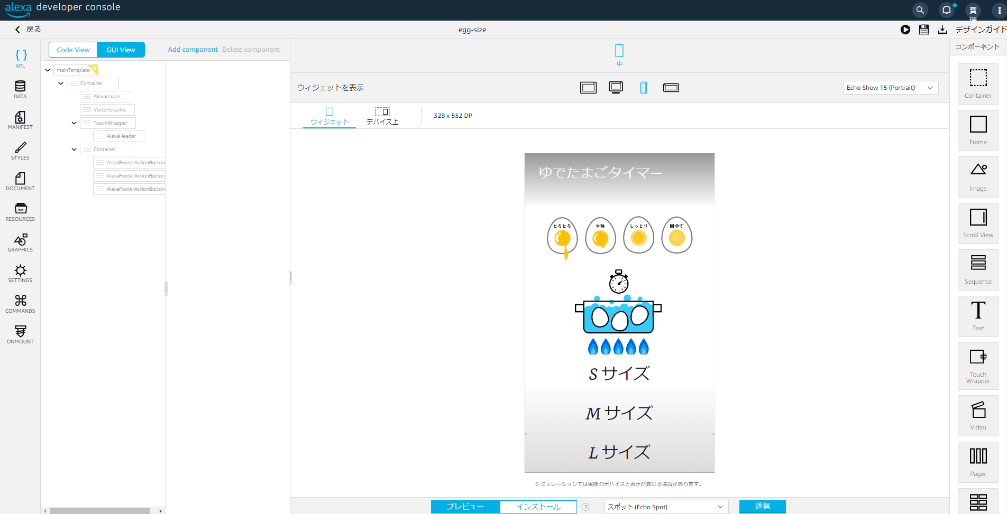Select the ウィジェット tab
The image size is (1007, 514).
329,117
